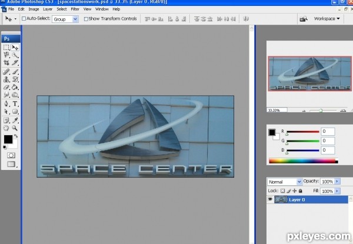Select the Type tool
Viewport: 353px width, 244px height.
coord(15,103)
